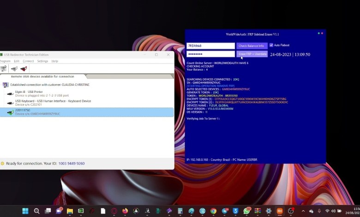Open the Settings menu in USB Redirector
The width and height of the screenshot is (360, 217).
(42, 61)
